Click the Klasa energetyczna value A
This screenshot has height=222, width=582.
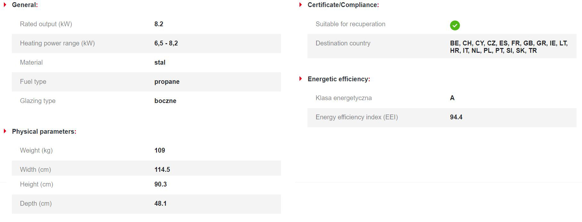pyautogui.click(x=452, y=98)
